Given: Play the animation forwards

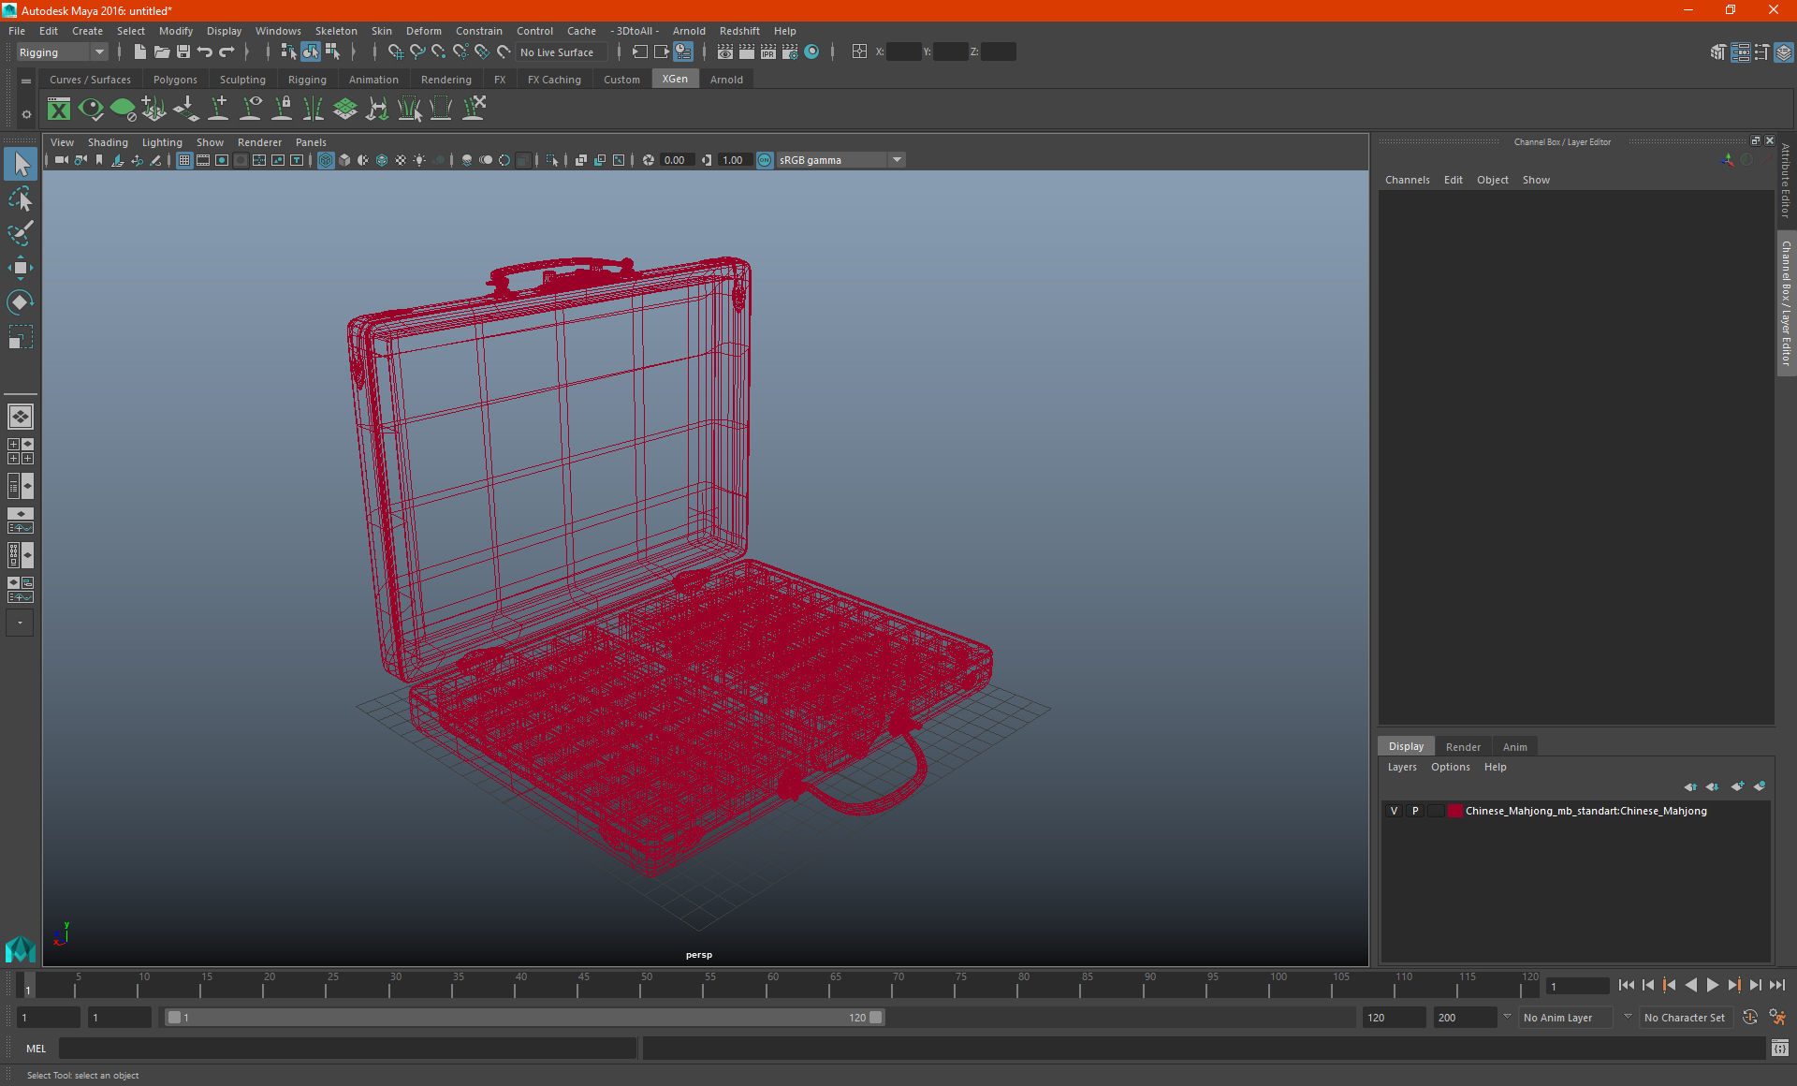Looking at the screenshot, I should [1712, 985].
